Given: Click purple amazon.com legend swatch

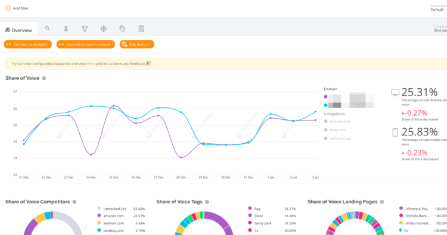Looking at the screenshot, I should pyautogui.click(x=99, y=215).
